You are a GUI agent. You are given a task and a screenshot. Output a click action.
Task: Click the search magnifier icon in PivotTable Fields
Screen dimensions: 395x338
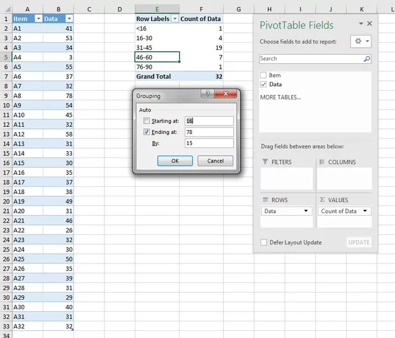(367, 59)
